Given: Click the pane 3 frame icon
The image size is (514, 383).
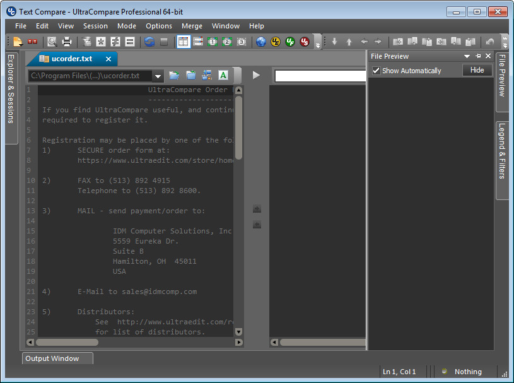Looking at the screenshot, I should tap(242, 42).
